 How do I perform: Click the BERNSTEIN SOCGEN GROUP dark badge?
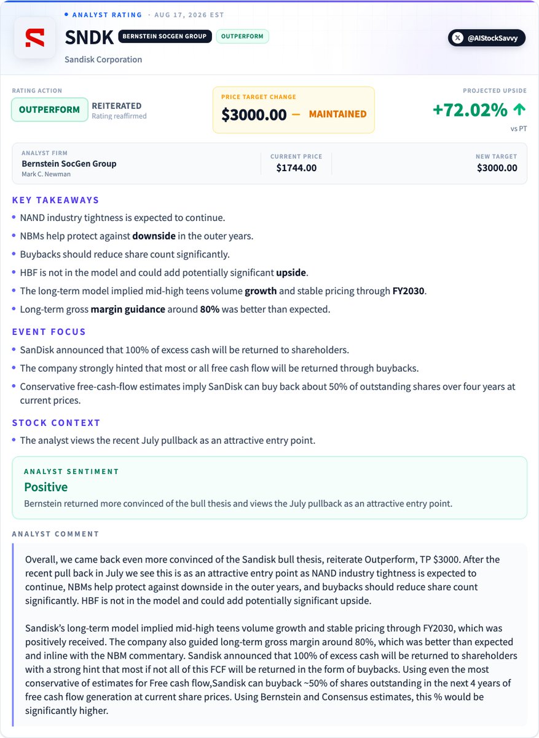pos(165,36)
